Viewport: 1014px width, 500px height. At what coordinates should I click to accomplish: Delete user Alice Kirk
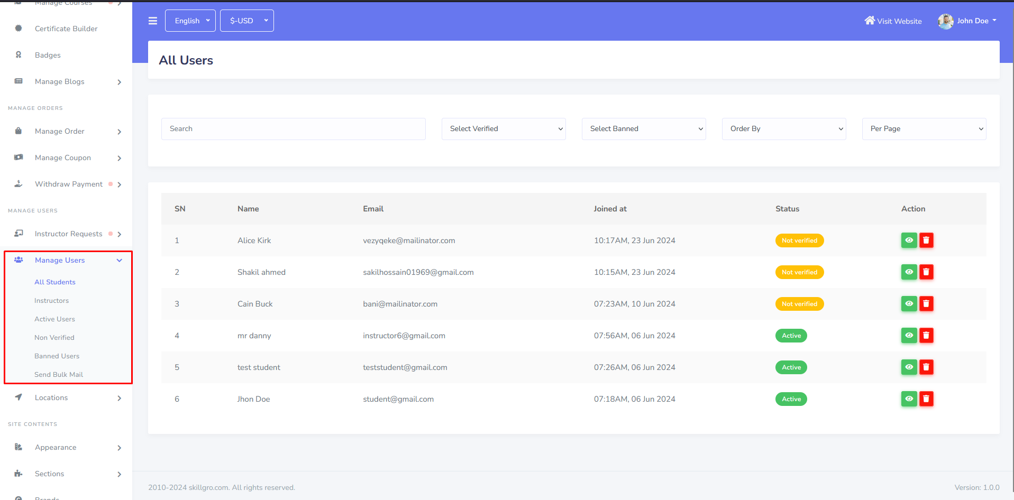pyautogui.click(x=926, y=240)
